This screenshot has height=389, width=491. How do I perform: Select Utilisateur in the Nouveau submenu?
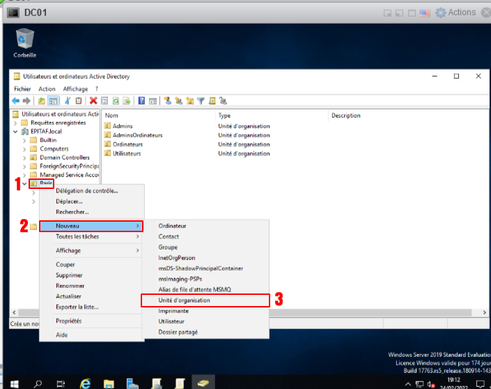(171, 321)
